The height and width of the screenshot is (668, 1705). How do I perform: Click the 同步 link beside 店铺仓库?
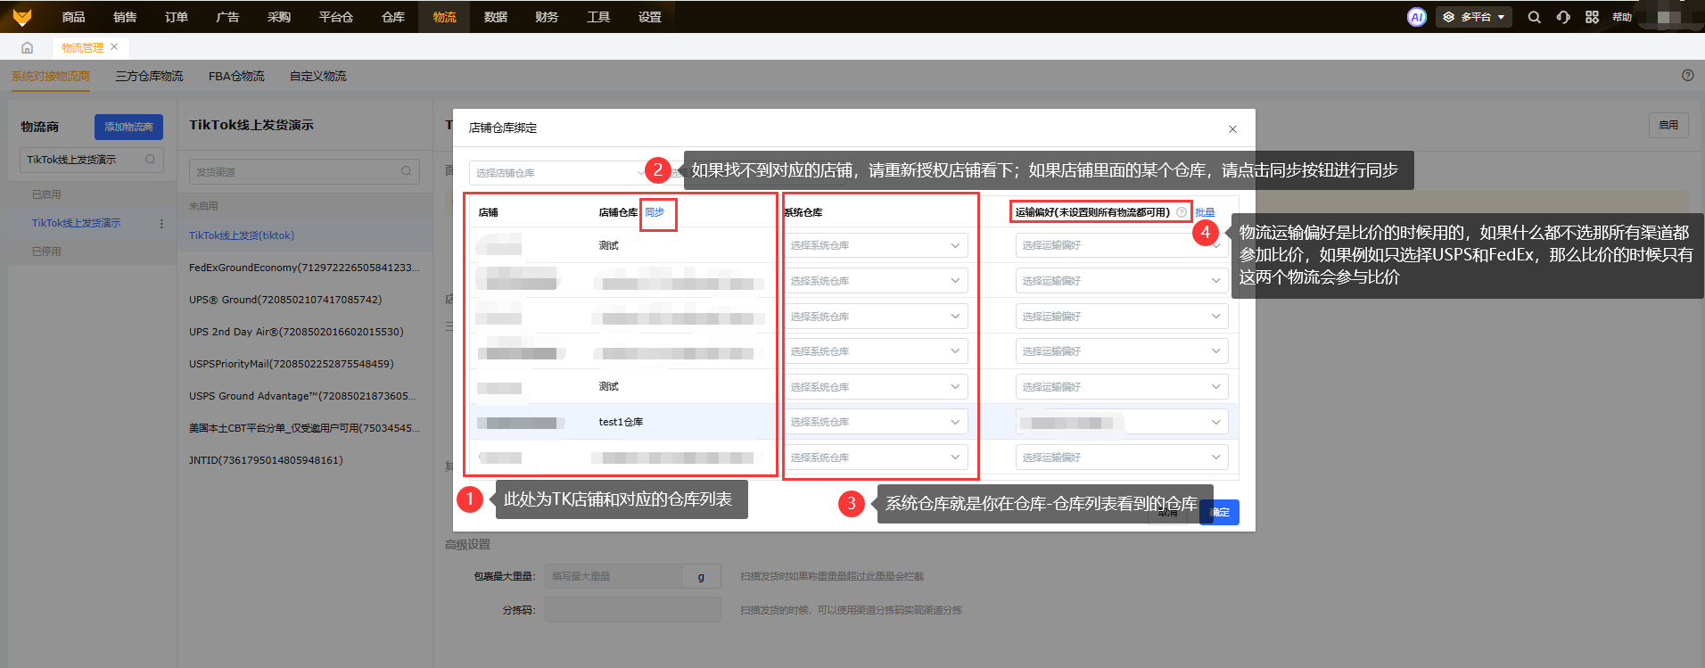pos(655,212)
